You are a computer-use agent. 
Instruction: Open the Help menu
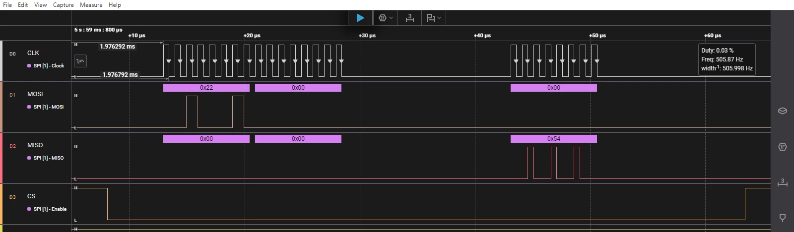coord(115,5)
